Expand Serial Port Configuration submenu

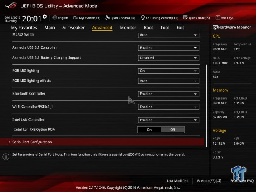tap(102, 142)
